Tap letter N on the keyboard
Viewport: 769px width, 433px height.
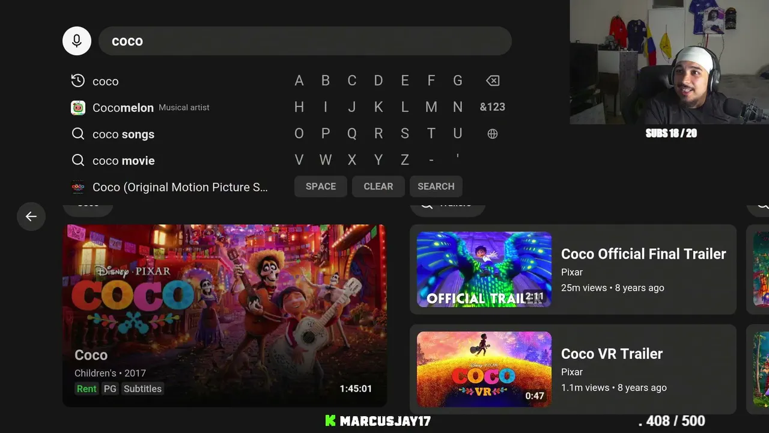458,107
